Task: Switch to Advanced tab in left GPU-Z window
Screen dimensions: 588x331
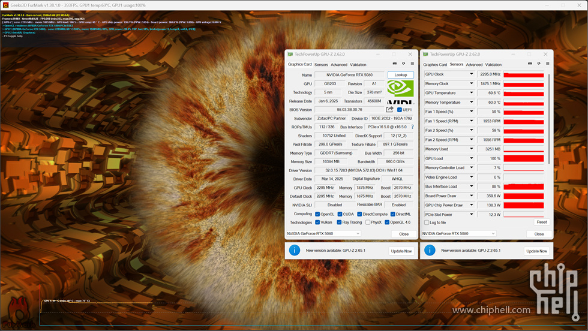Action: click(339, 65)
